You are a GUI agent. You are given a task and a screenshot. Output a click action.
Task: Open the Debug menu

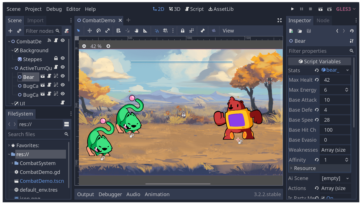[54, 9]
